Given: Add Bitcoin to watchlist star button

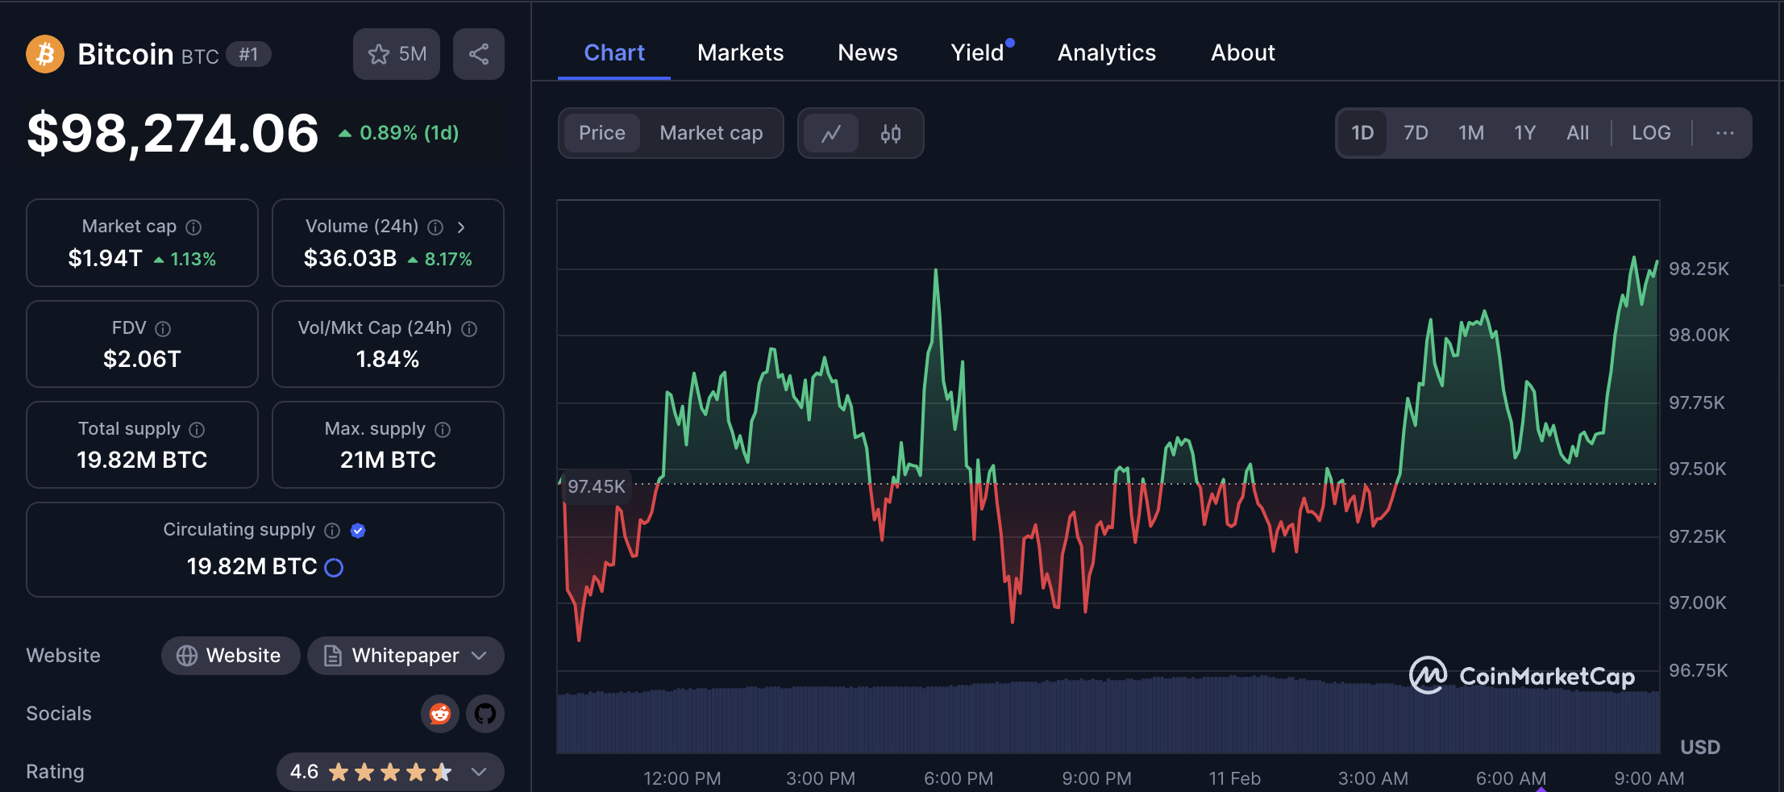Looking at the screenshot, I should pos(397,54).
